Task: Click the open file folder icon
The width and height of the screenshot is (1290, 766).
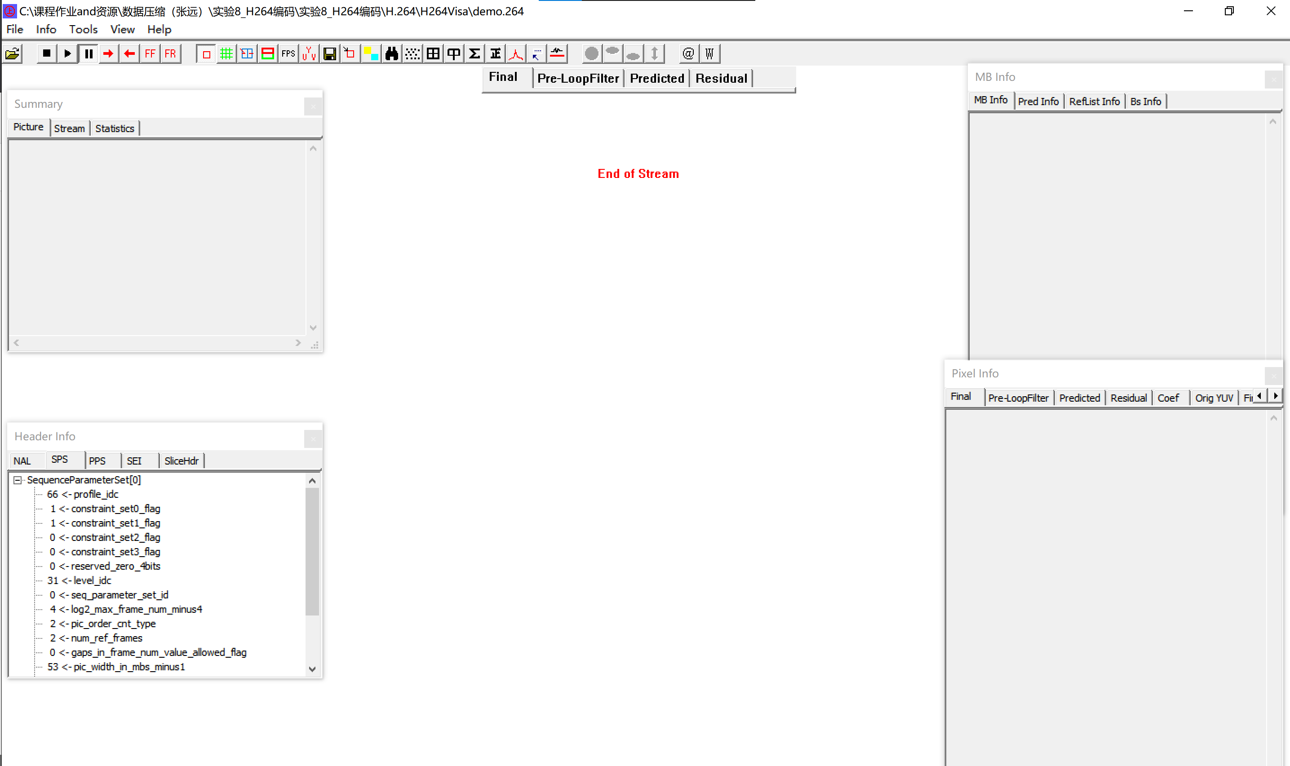Action: 13,53
